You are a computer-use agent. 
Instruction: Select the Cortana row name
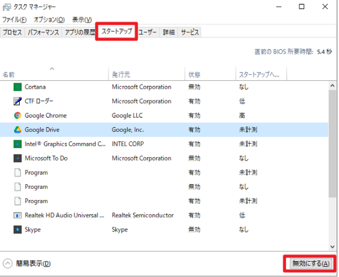point(35,87)
